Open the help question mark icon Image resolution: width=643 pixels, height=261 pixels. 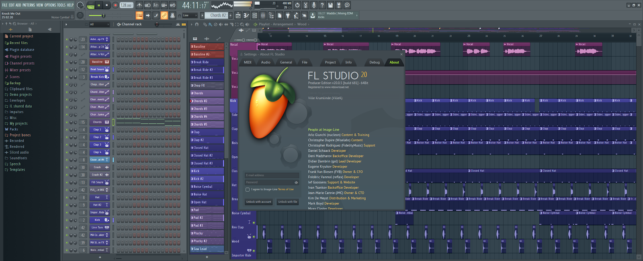coord(322,5)
